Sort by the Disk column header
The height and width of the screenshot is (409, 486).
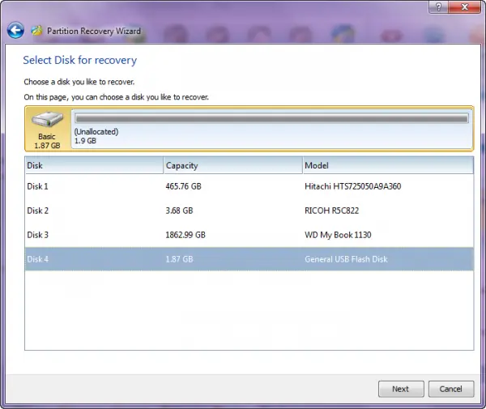[94, 165]
